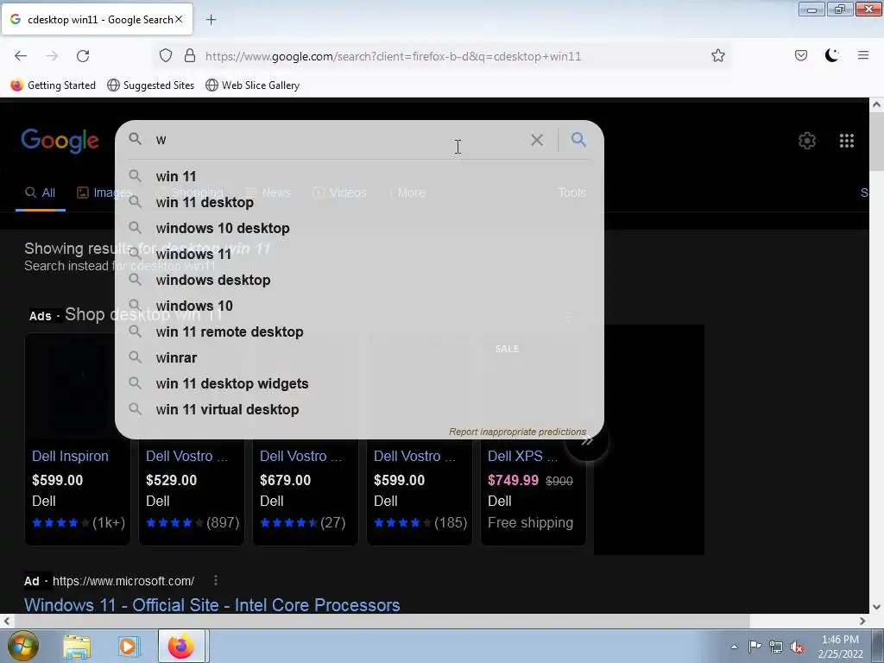Click the network tray icon
This screenshot has height=663, width=884.
[x=776, y=647]
